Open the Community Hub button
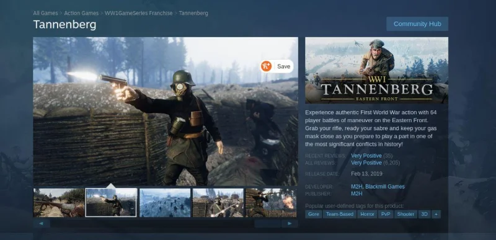Image resolution: width=496 pixels, height=240 pixels. click(x=417, y=24)
